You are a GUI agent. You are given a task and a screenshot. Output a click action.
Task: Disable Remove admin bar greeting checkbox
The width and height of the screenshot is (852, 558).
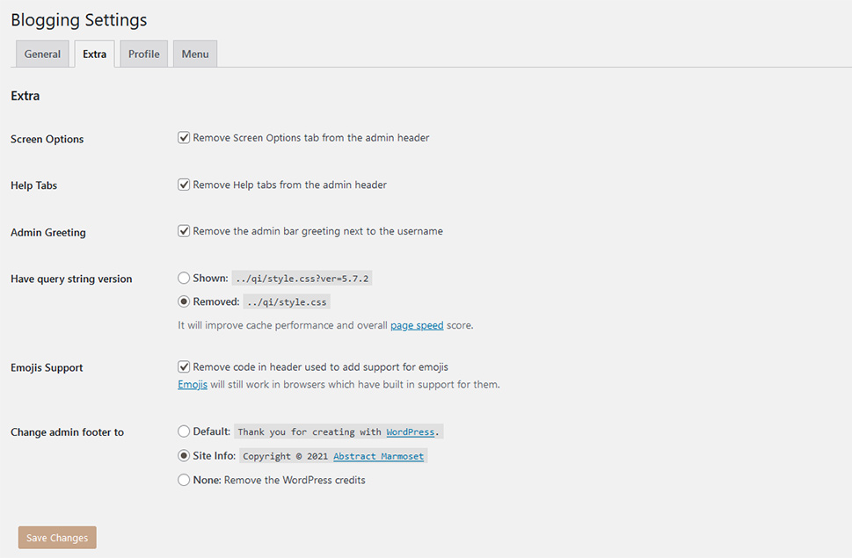click(x=184, y=231)
